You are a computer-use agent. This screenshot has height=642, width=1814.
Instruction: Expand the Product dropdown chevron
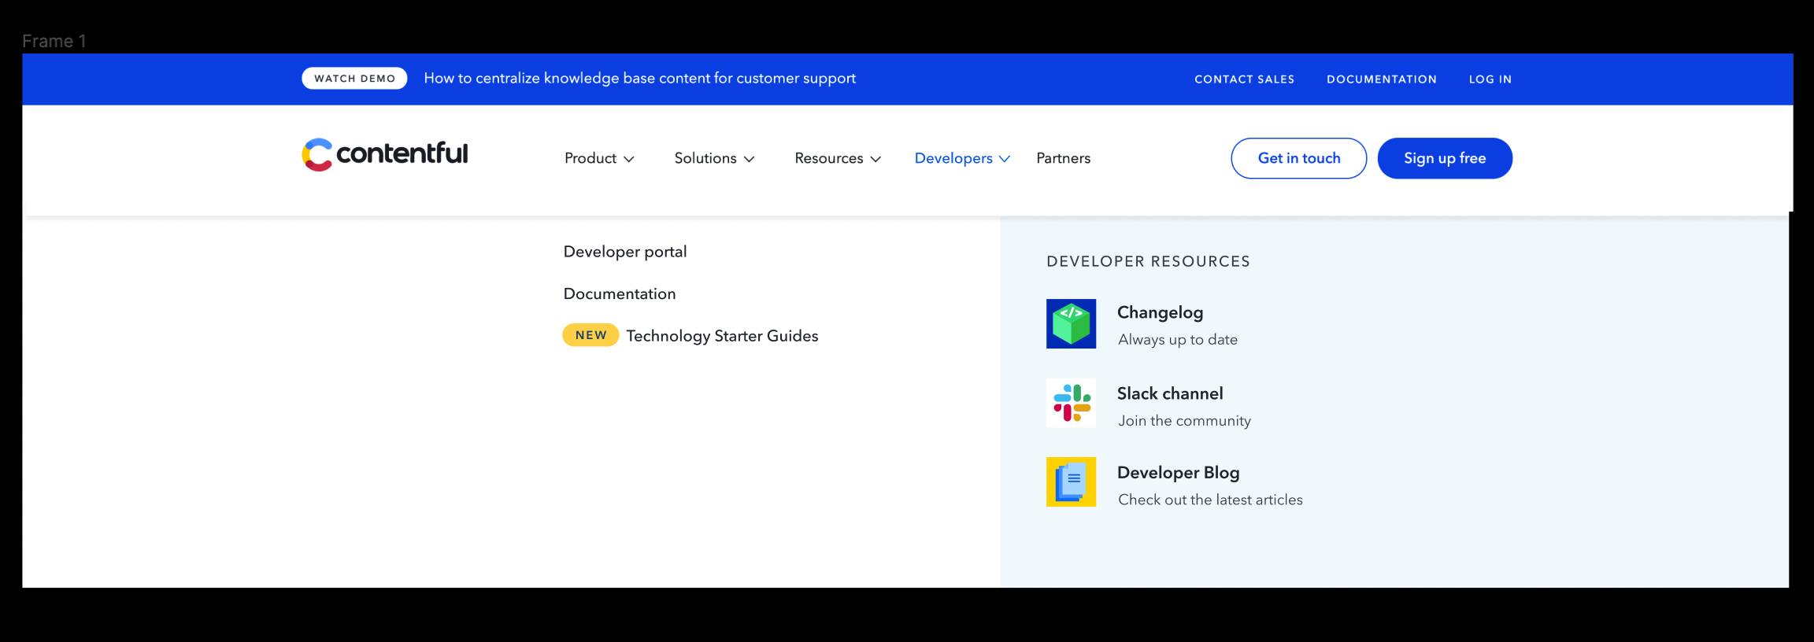[x=629, y=159]
